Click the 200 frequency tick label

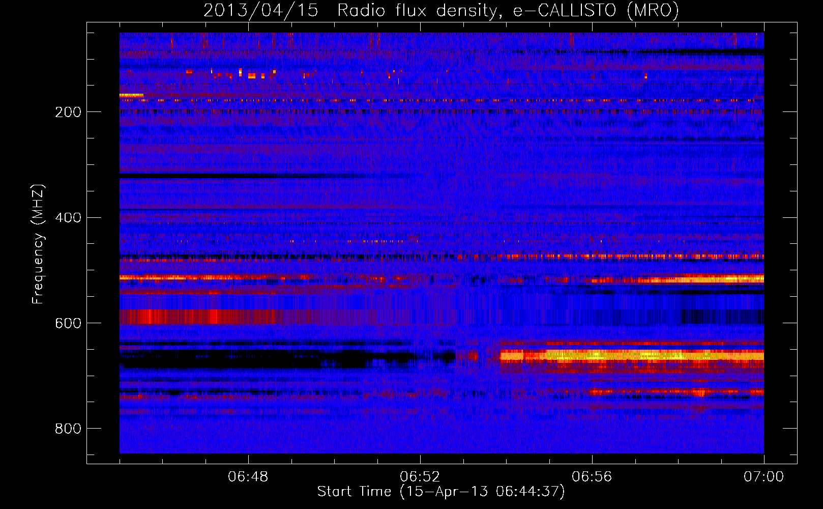[x=68, y=112]
